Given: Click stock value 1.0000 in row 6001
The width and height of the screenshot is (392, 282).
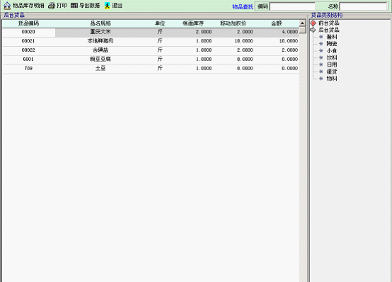Looking at the screenshot, I should (204, 59).
